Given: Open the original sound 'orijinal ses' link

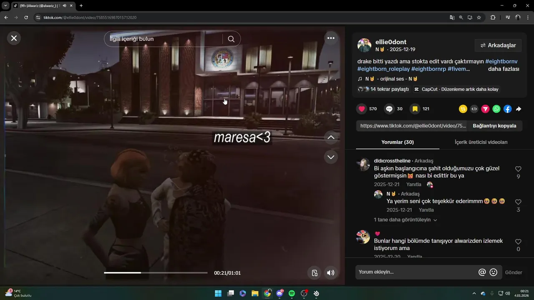Looking at the screenshot, I should 391,79.
